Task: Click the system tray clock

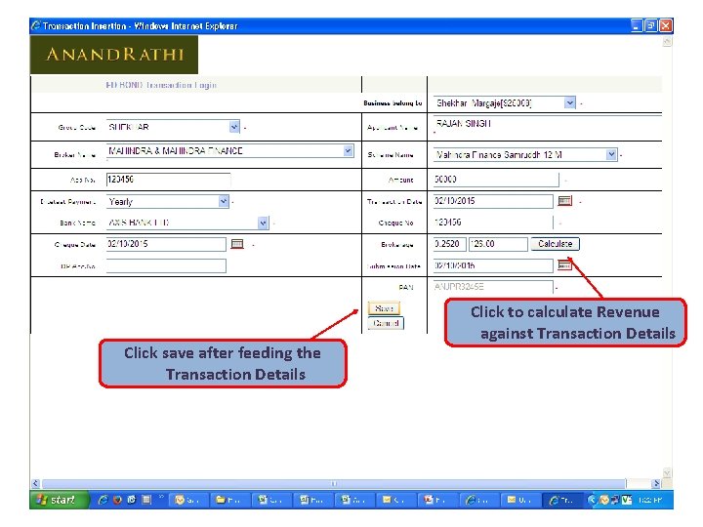Action: (650, 500)
